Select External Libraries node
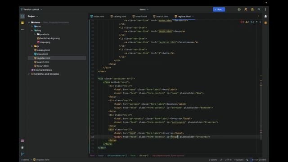 [x=41, y=70]
